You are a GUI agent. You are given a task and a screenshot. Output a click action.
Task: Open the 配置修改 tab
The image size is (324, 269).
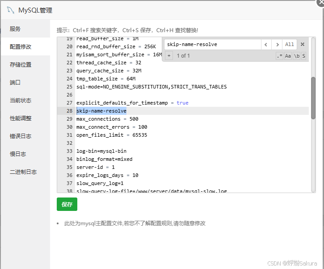(x=25, y=46)
